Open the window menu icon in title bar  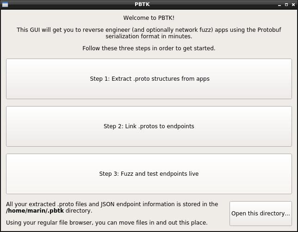[5, 4]
